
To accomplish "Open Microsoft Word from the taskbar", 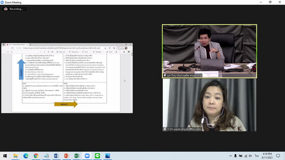I will click(x=56, y=156).
